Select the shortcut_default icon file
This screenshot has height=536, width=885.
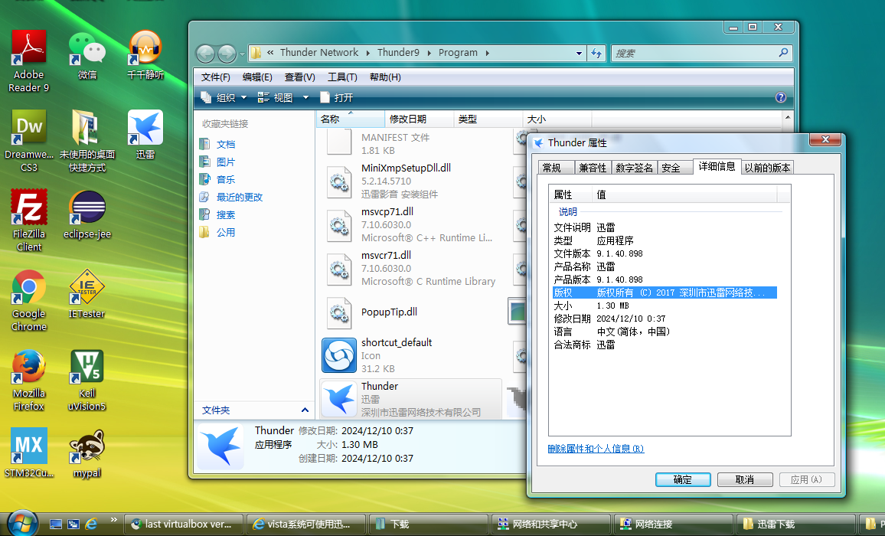(339, 355)
